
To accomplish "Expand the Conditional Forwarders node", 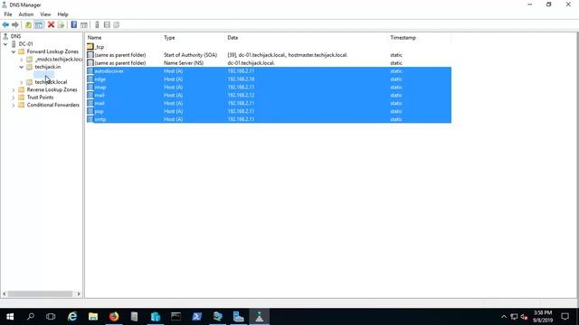I will coord(14,106).
